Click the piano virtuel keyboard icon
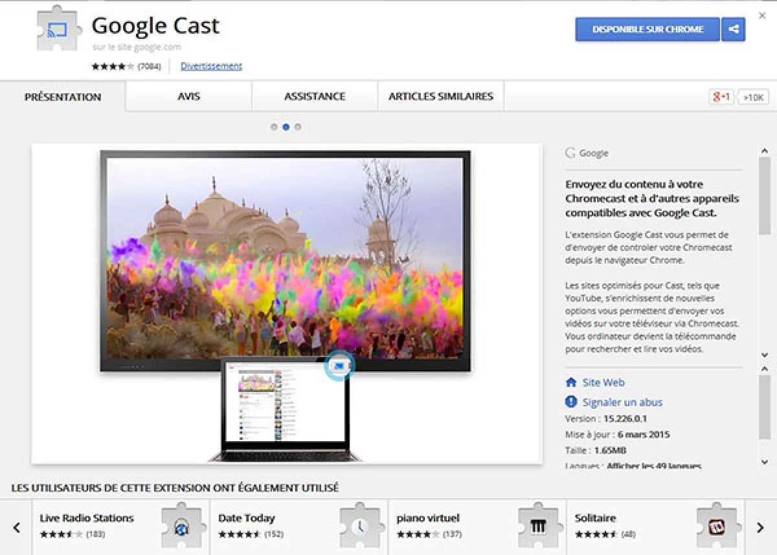This screenshot has width=777, height=555. pos(539,527)
